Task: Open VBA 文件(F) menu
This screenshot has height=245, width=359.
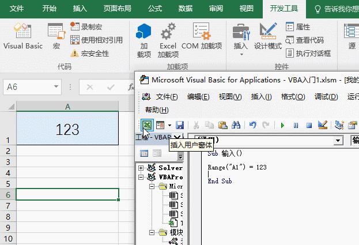Action: [x=167, y=97]
